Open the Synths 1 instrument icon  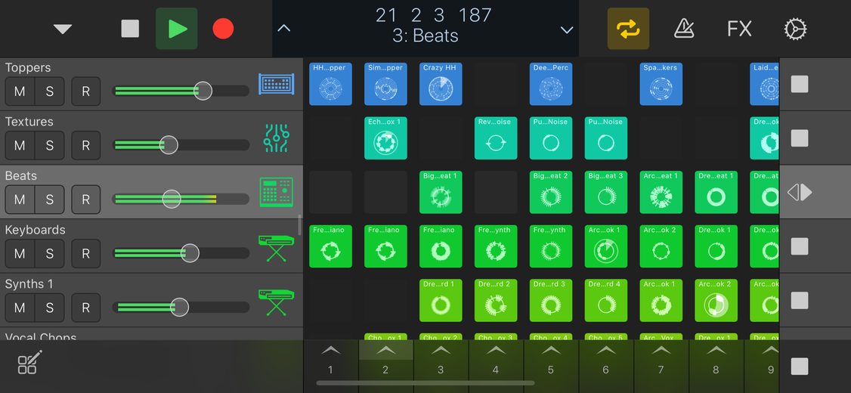(x=277, y=302)
